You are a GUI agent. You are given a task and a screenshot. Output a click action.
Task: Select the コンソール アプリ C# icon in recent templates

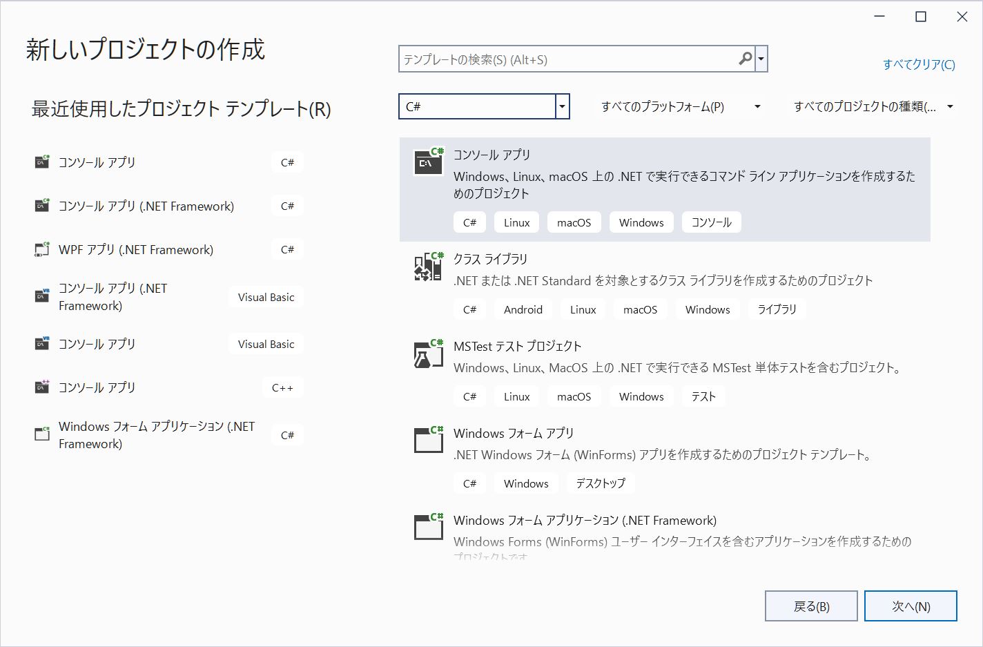[42, 162]
